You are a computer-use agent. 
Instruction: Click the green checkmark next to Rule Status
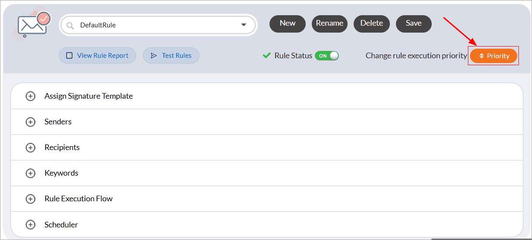[267, 56]
